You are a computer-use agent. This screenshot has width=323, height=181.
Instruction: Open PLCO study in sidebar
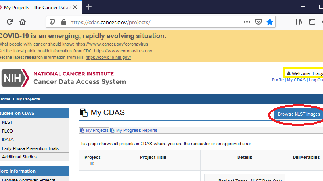click(x=34, y=131)
